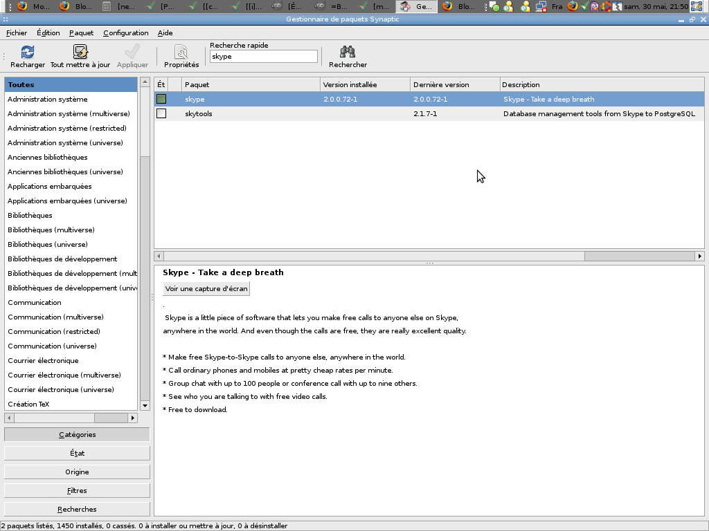Switch to the '[m...' taskbar window
This screenshot has height=531, width=709.
(x=373, y=6)
